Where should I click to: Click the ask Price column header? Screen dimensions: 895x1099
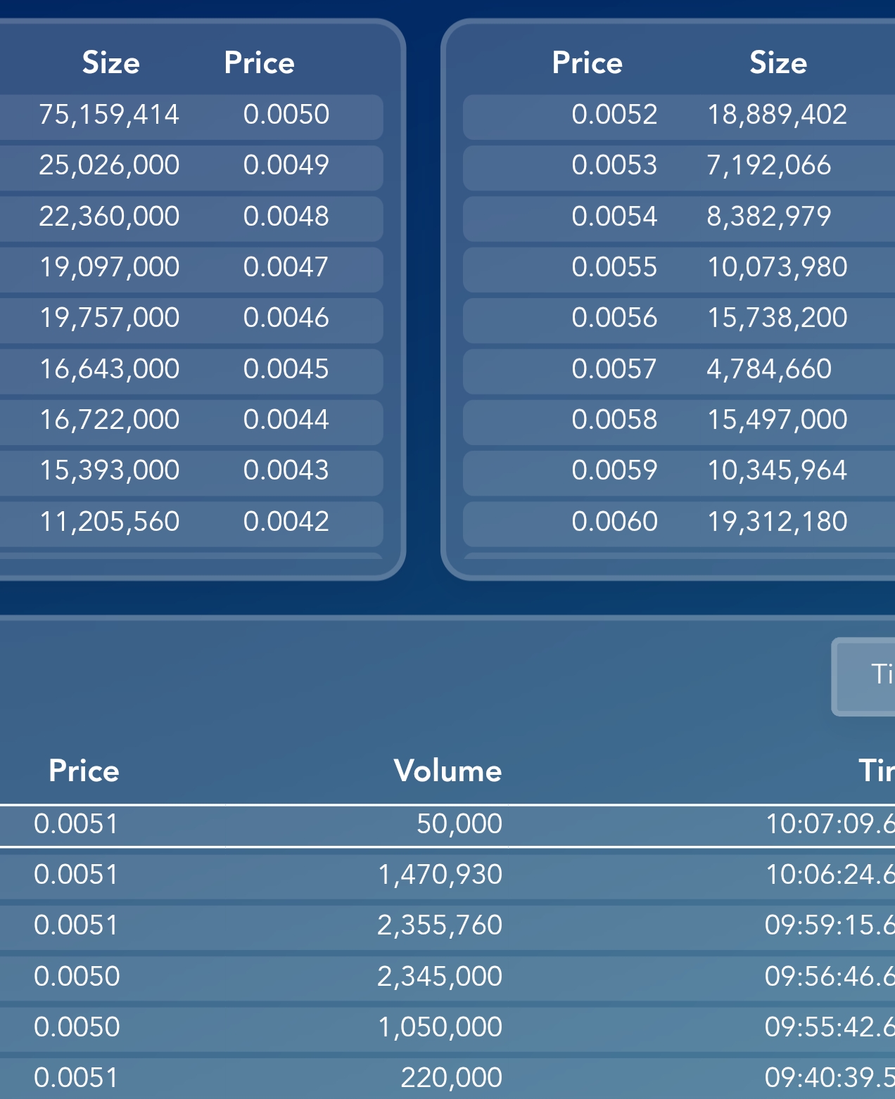[587, 63]
